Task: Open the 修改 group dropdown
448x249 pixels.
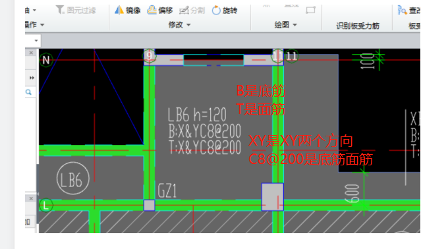Action: click(179, 25)
